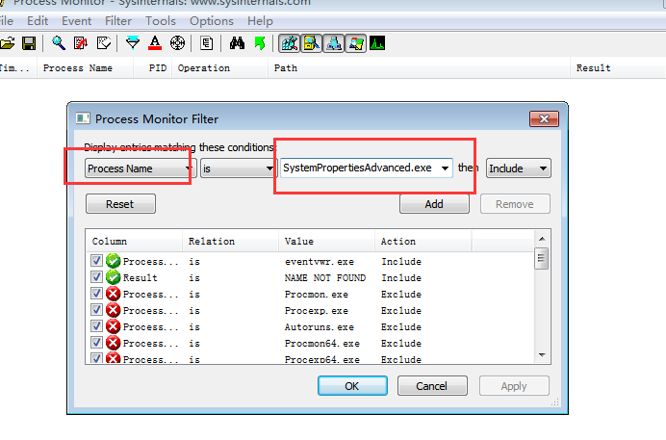Confirm the filter with OK

[352, 386]
